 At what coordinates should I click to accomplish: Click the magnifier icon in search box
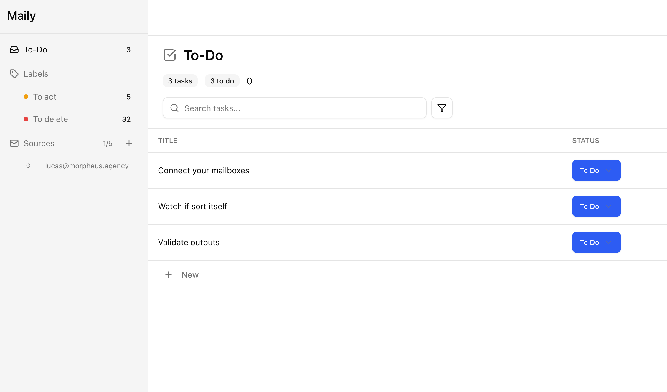click(x=174, y=108)
